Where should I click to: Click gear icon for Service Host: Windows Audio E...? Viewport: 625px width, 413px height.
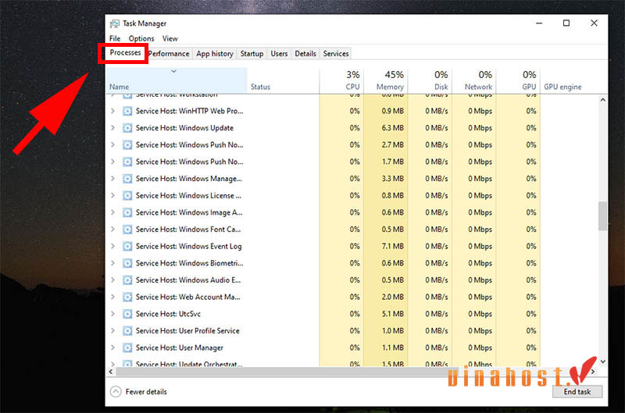tap(127, 280)
